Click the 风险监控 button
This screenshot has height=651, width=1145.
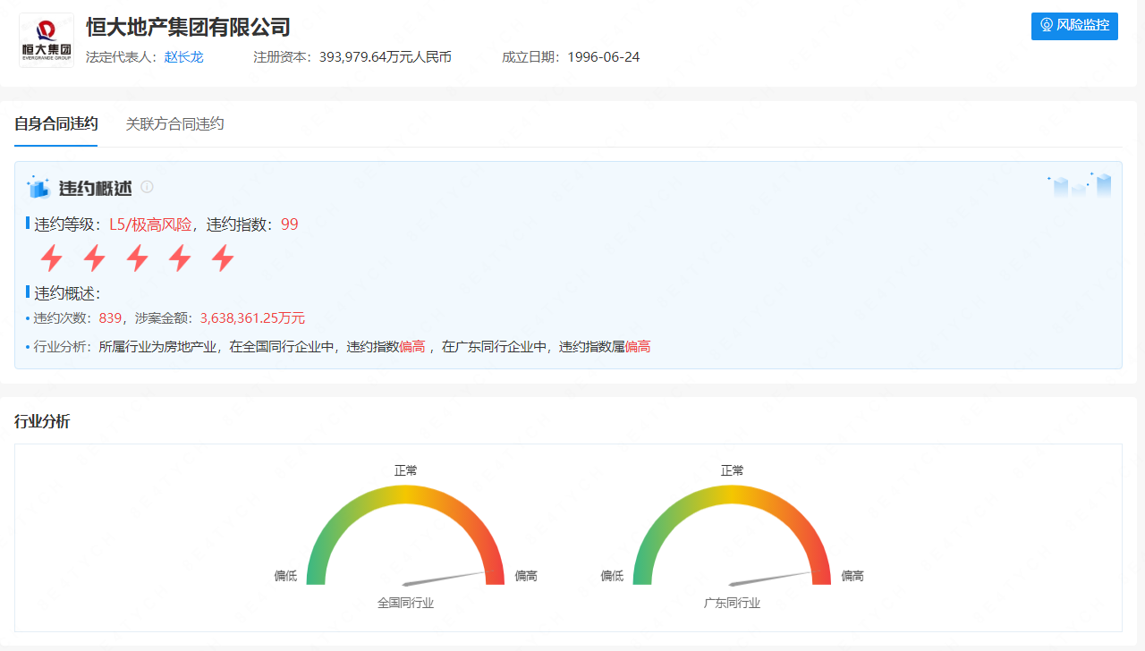pyautogui.click(x=1073, y=26)
